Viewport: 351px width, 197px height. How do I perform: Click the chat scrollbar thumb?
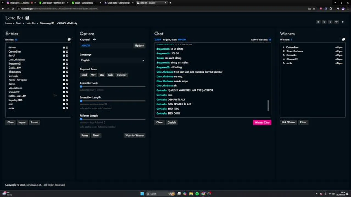(x=268, y=106)
